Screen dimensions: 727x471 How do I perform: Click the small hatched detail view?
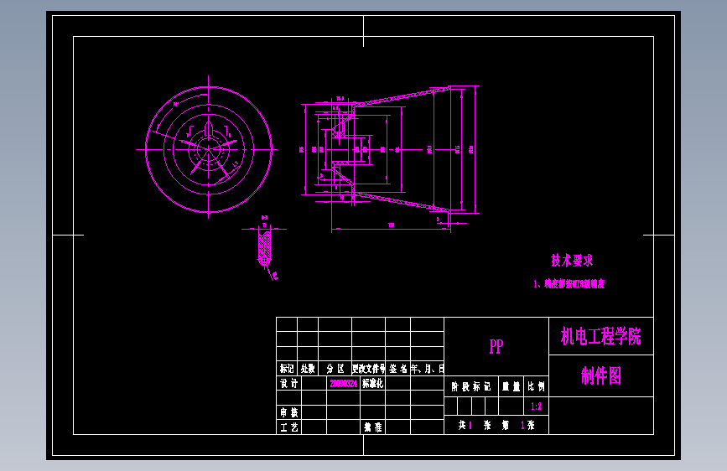pyautogui.click(x=265, y=248)
